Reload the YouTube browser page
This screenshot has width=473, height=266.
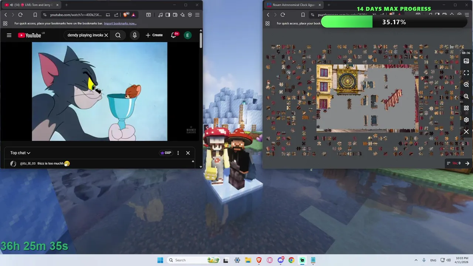tap(20, 15)
